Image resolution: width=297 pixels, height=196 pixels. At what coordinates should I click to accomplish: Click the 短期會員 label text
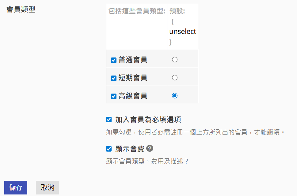(x=133, y=78)
